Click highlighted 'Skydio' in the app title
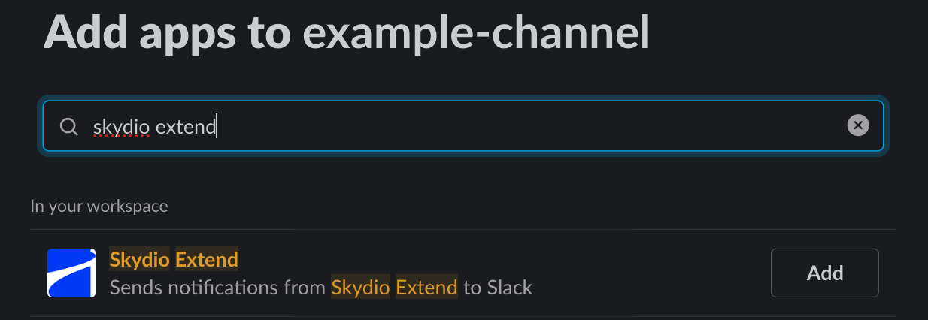928x320 pixels. click(140, 260)
